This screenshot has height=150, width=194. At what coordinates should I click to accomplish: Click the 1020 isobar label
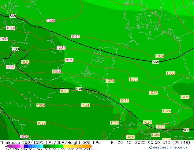pos(24,137)
